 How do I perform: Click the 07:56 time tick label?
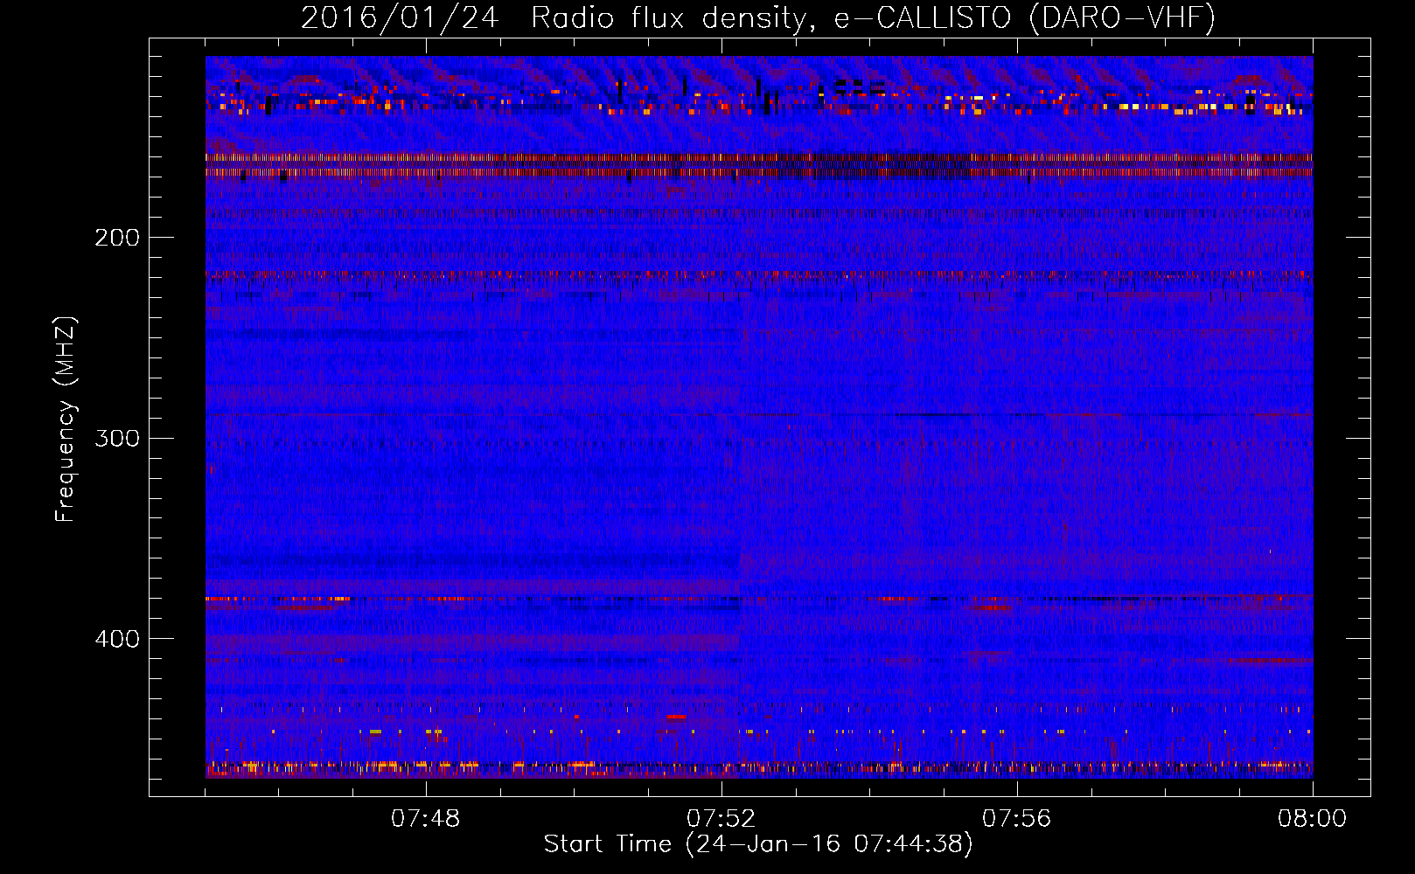pyautogui.click(x=1017, y=819)
